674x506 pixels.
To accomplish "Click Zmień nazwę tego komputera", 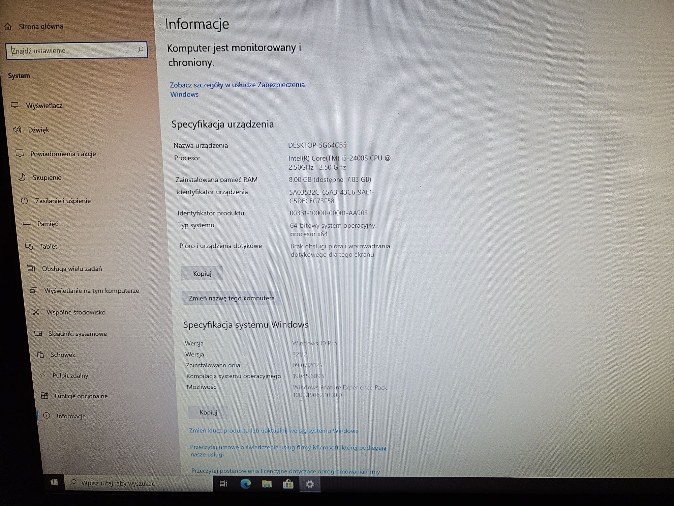I will point(232,298).
